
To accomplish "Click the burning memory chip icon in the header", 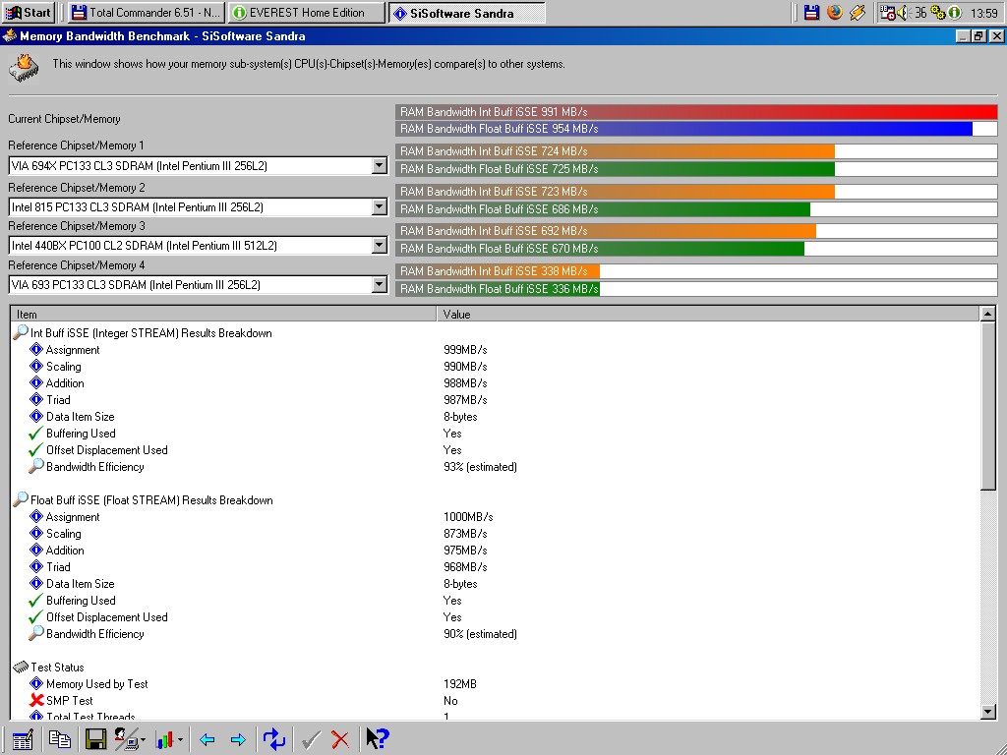I will [x=24, y=68].
